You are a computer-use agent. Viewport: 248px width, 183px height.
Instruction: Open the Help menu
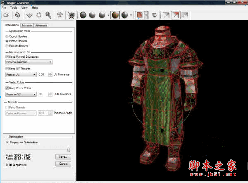35,7
